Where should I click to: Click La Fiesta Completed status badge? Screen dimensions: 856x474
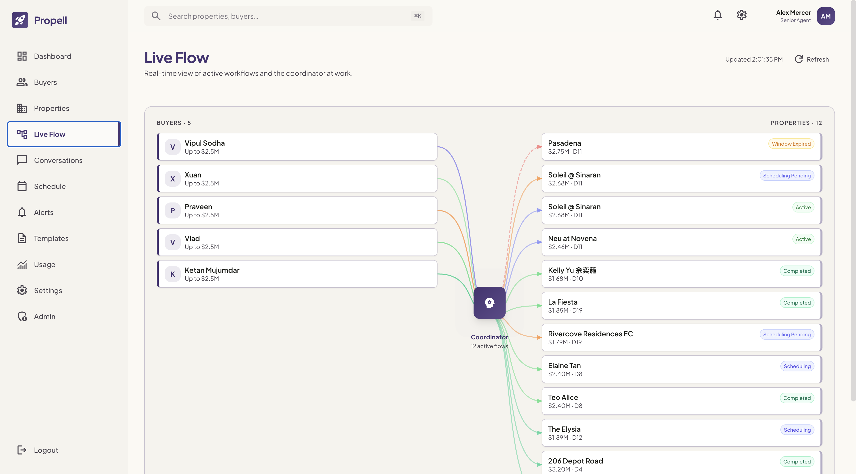click(796, 303)
